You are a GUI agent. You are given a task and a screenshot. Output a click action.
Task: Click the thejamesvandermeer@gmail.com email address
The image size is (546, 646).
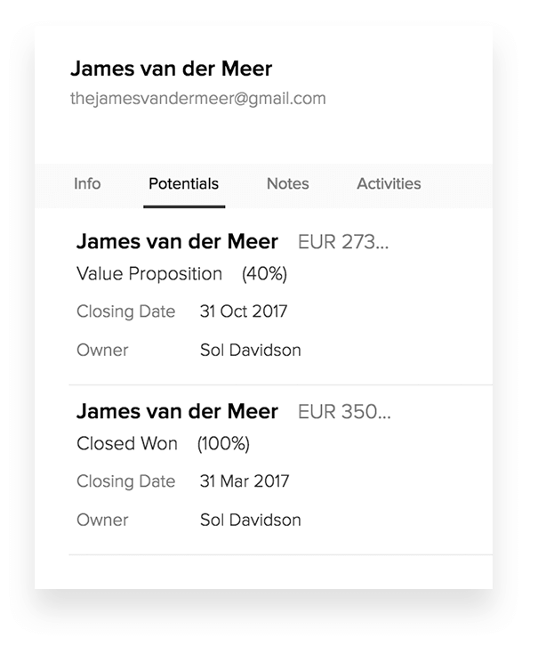197,99
